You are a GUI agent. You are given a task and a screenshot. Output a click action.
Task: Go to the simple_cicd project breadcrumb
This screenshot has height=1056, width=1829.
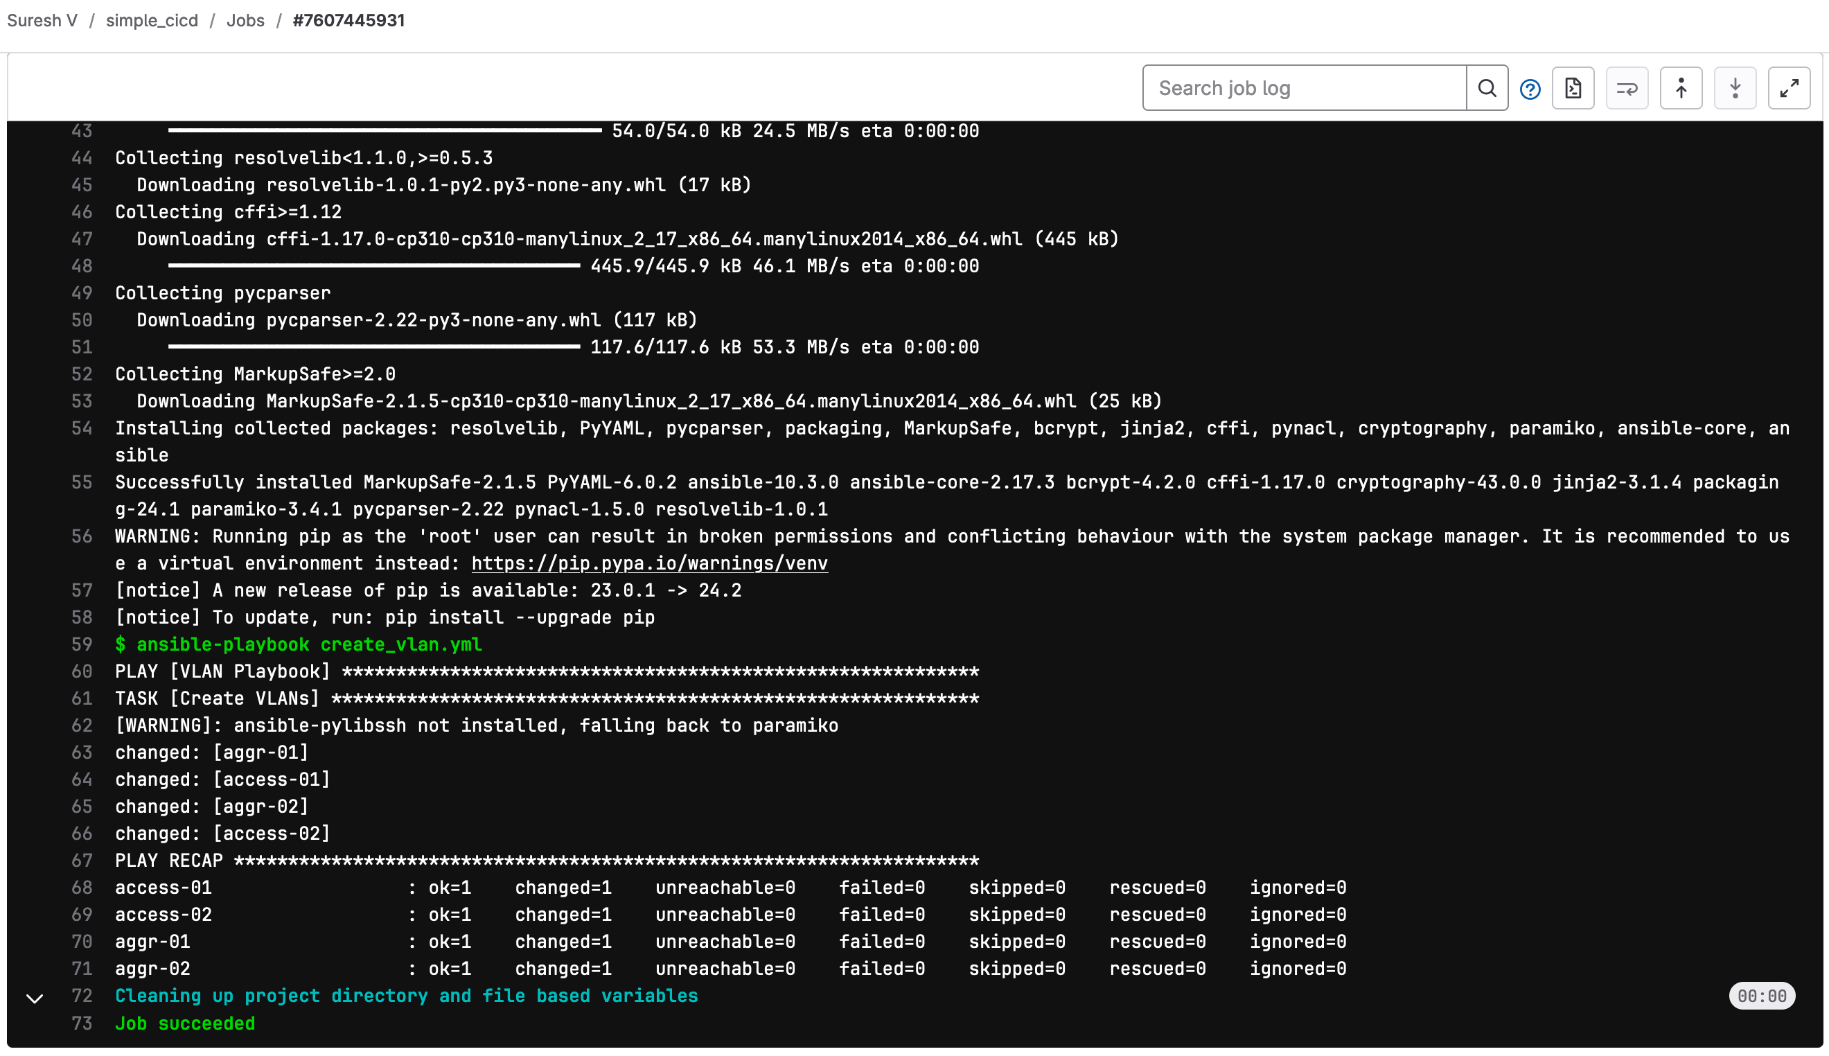coord(152,20)
